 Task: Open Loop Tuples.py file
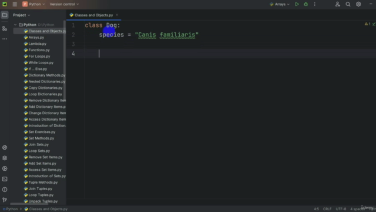pyautogui.click(x=39, y=195)
